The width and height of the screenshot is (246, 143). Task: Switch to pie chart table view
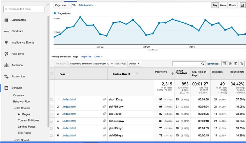click(x=230, y=64)
